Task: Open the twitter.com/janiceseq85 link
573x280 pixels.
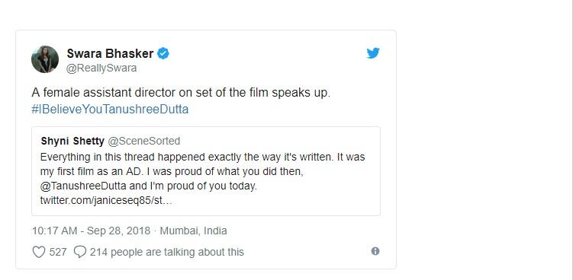Action: pyautogui.click(x=106, y=201)
